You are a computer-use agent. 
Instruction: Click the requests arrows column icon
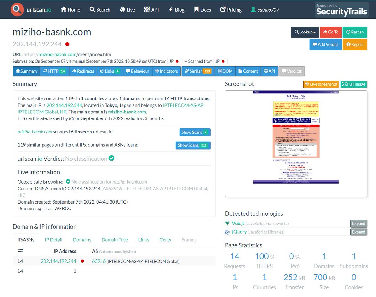[x=20, y=251]
